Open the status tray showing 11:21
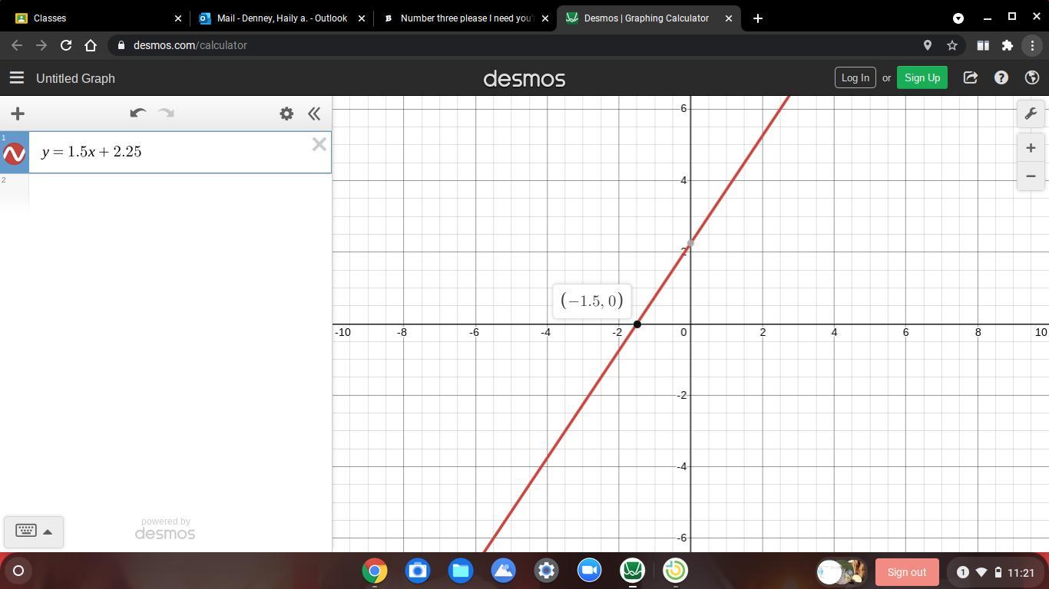This screenshot has height=589, width=1049. coord(995,572)
